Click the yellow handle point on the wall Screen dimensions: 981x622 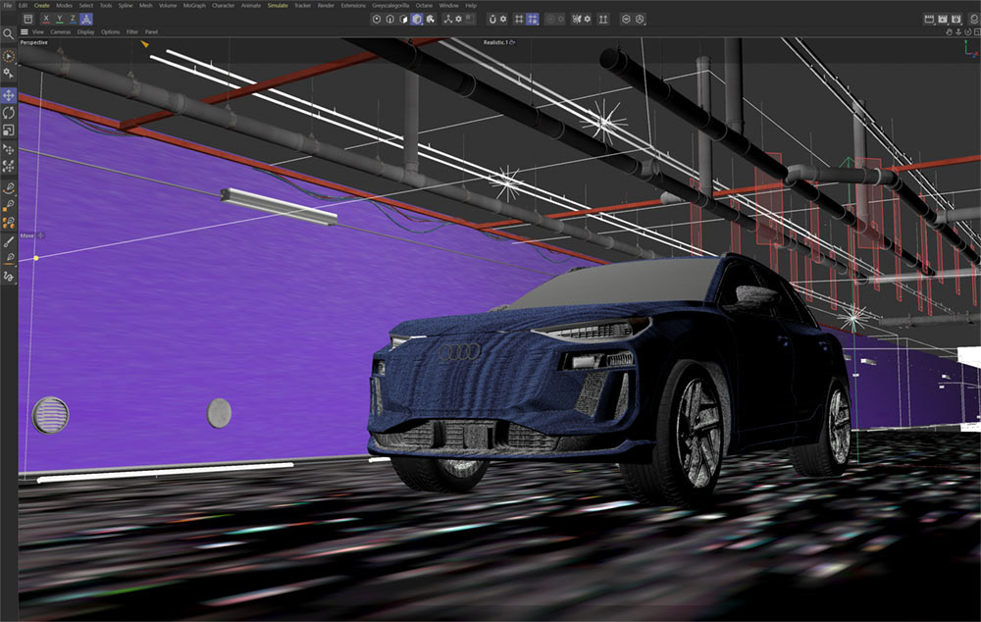click(36, 258)
